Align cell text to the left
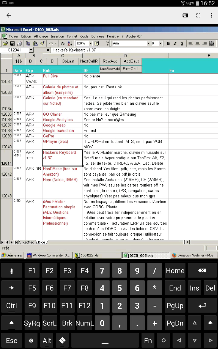Screen dimensions: 218x349 (190, 44)
